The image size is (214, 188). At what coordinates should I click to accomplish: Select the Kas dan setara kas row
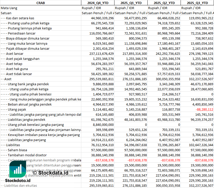(20, 18)
